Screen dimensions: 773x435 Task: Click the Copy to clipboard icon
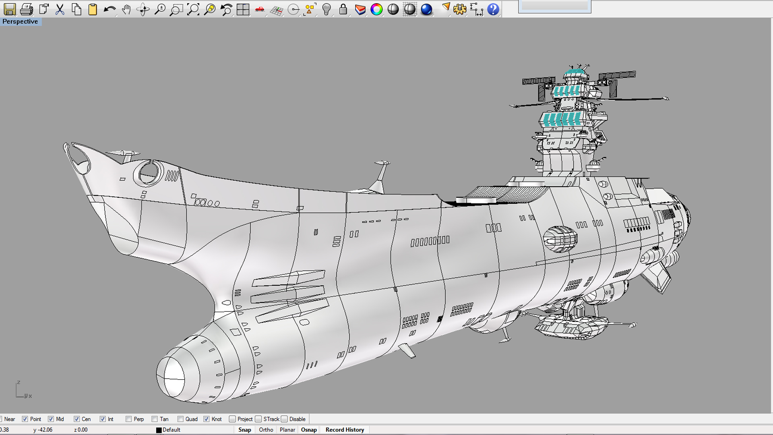(x=76, y=9)
